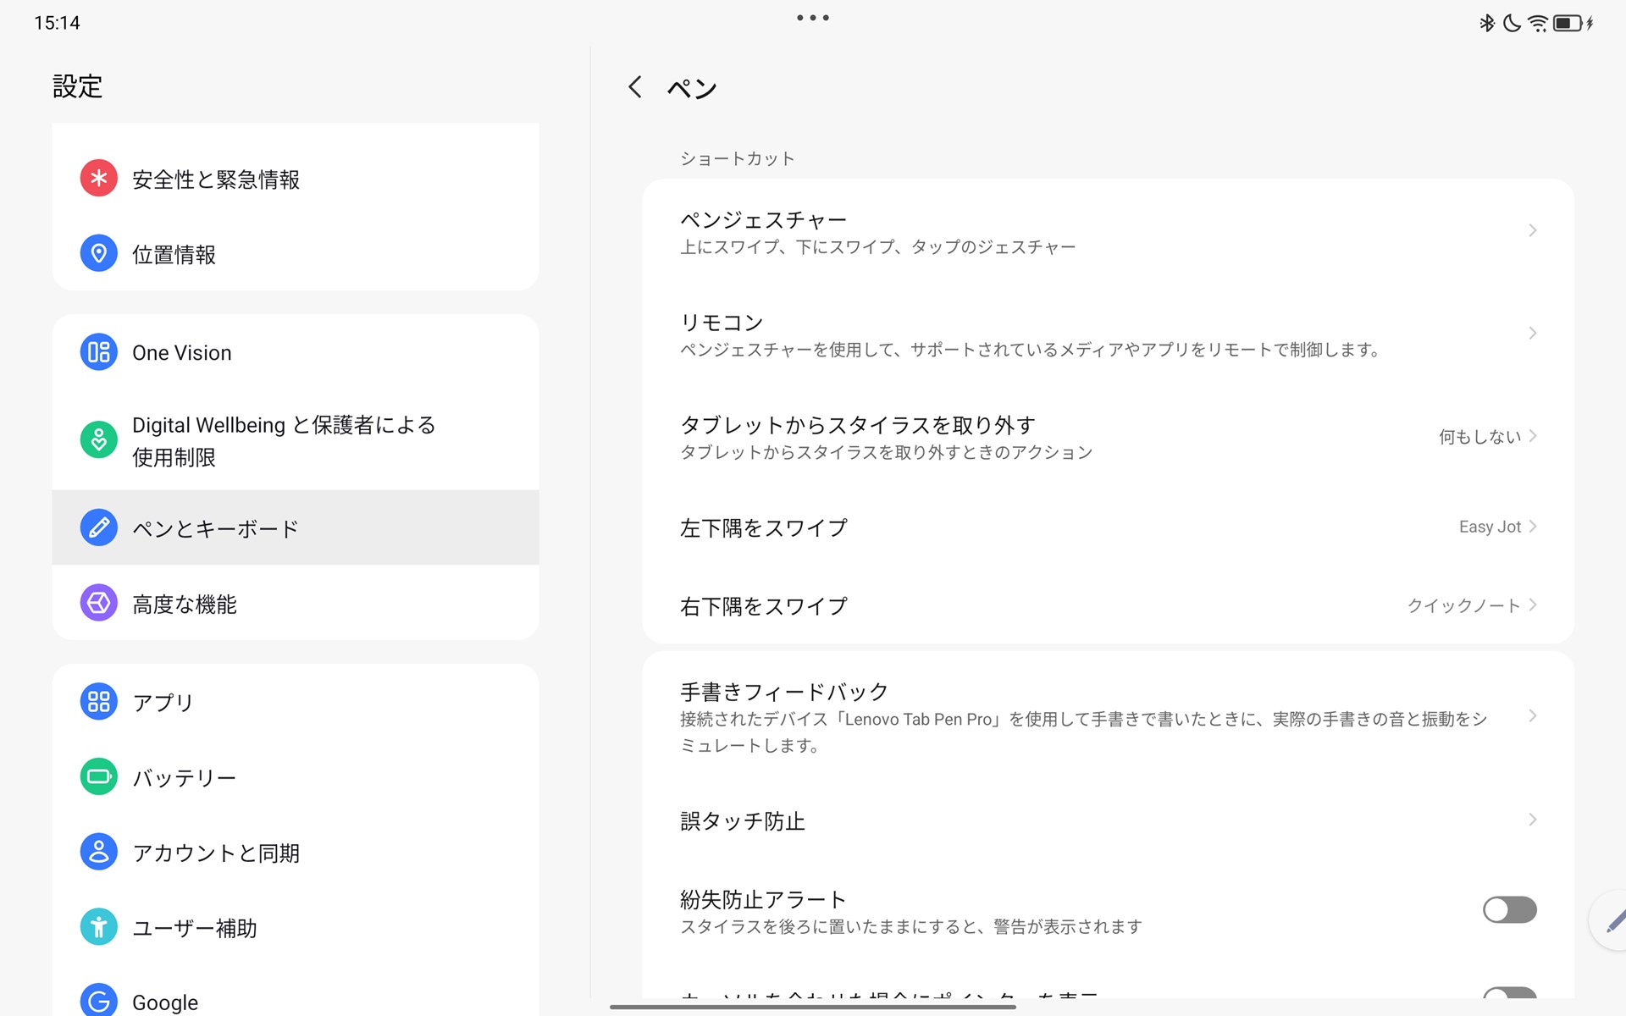Select the 安全性と緊急情報 shield icon
The width and height of the screenshot is (1626, 1016).
98,179
